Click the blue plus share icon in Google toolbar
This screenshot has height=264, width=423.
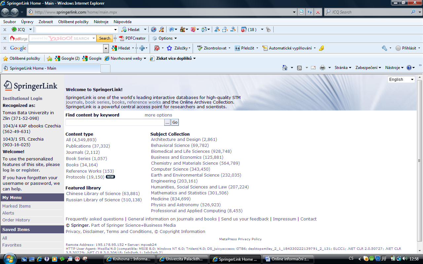[x=142, y=48]
